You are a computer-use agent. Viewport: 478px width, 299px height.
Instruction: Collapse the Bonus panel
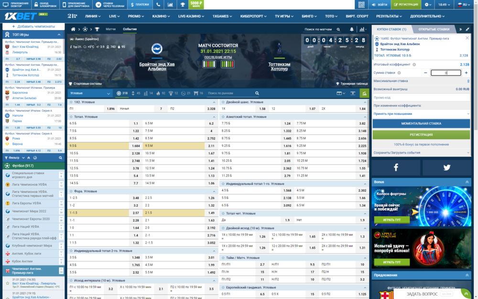pos(467,182)
